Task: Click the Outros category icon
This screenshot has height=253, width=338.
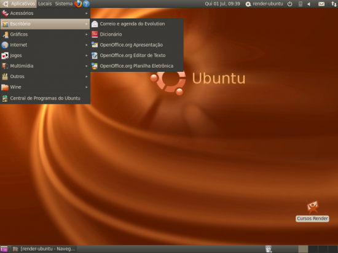Action: [5, 76]
